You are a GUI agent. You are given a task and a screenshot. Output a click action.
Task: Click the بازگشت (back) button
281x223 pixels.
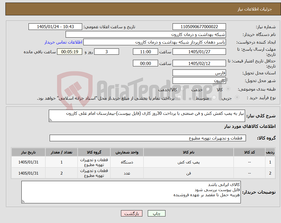click(132, 213)
